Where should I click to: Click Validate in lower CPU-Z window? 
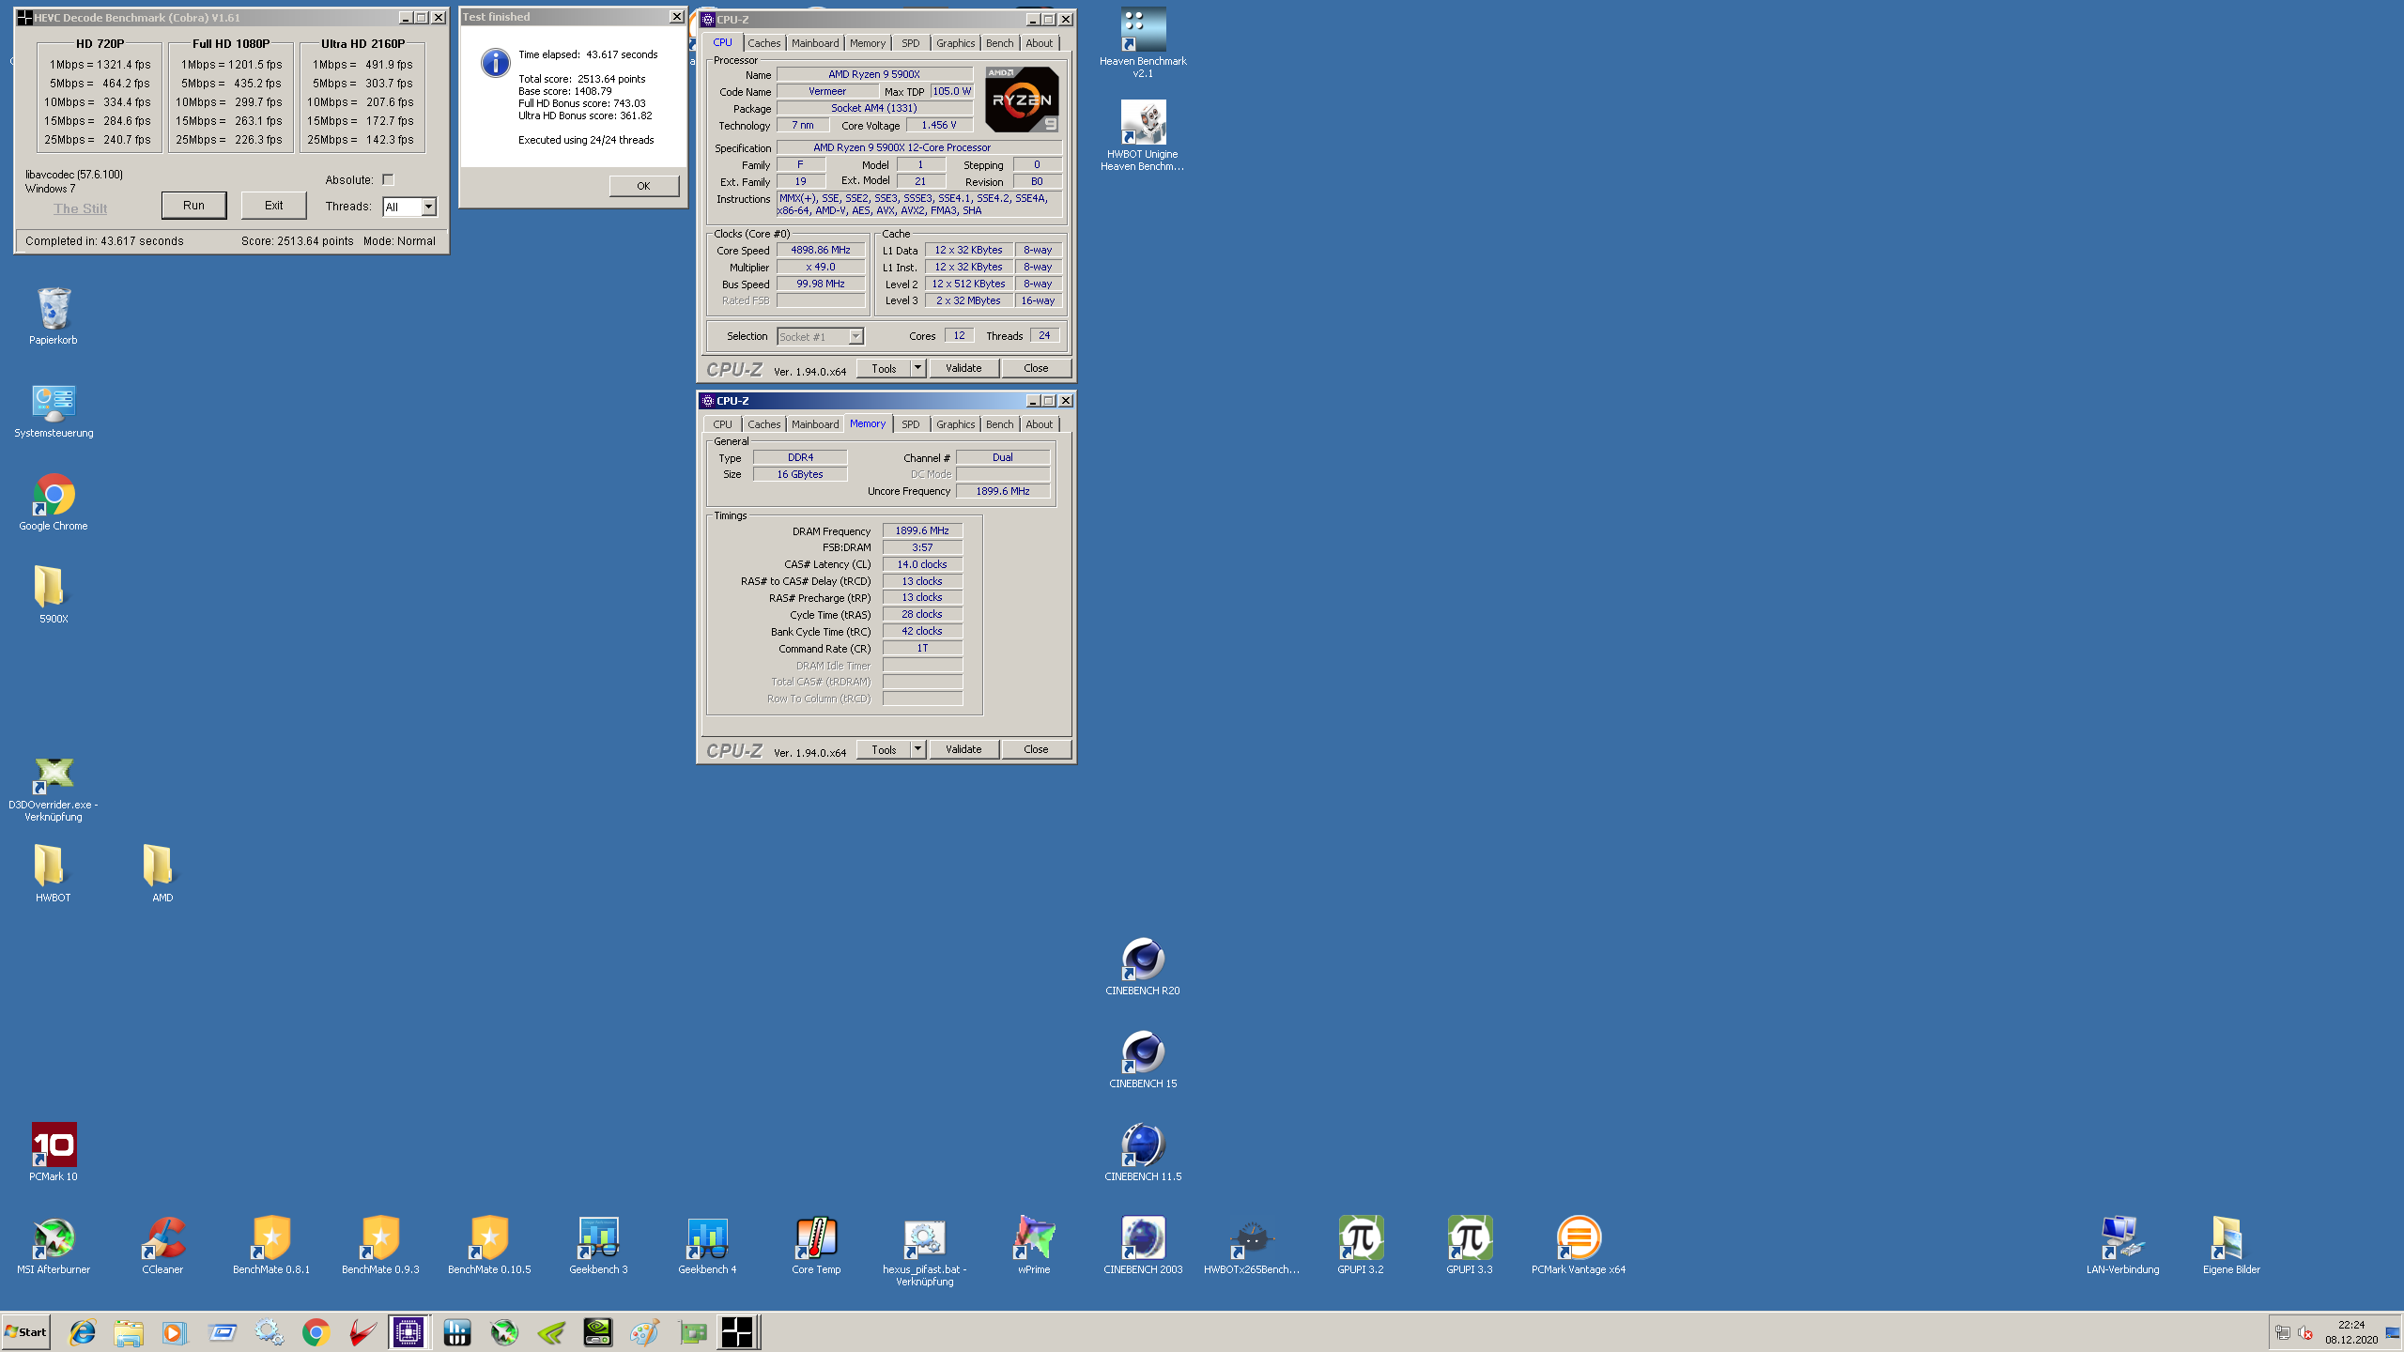tap(963, 749)
